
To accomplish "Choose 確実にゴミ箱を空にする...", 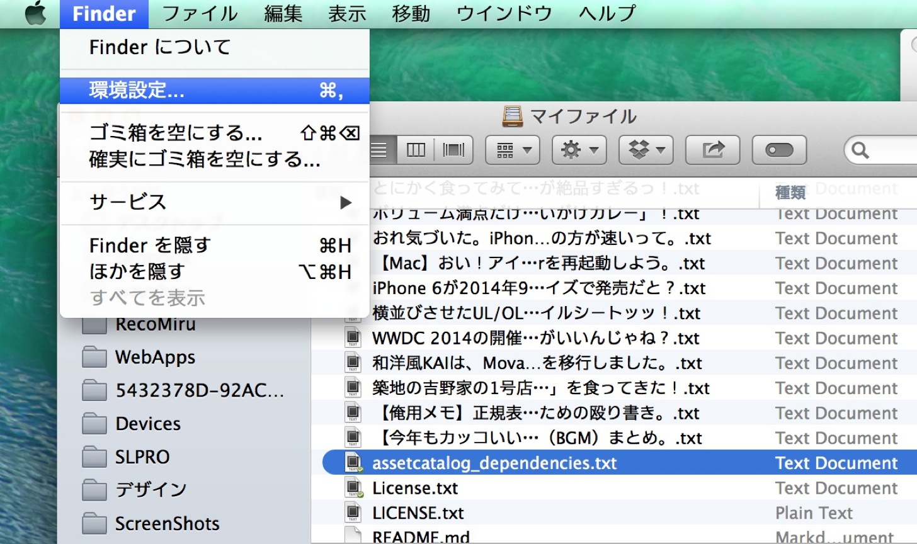I will [214, 159].
